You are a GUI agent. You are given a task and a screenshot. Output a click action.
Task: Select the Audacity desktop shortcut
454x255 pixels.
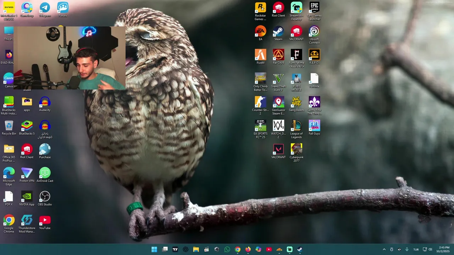pyautogui.click(x=45, y=104)
